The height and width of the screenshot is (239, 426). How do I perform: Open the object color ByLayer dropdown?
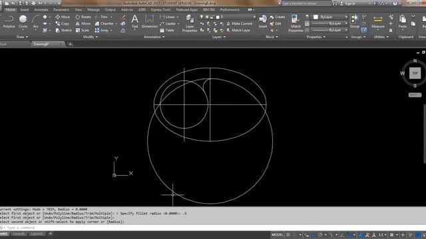330,17
